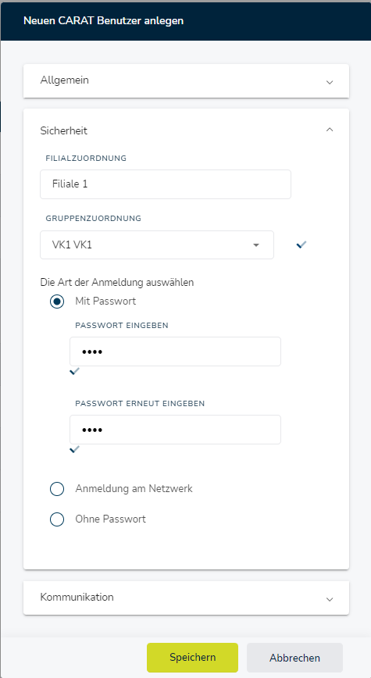Click the Sicherheit section title
371x678 pixels.
point(64,130)
